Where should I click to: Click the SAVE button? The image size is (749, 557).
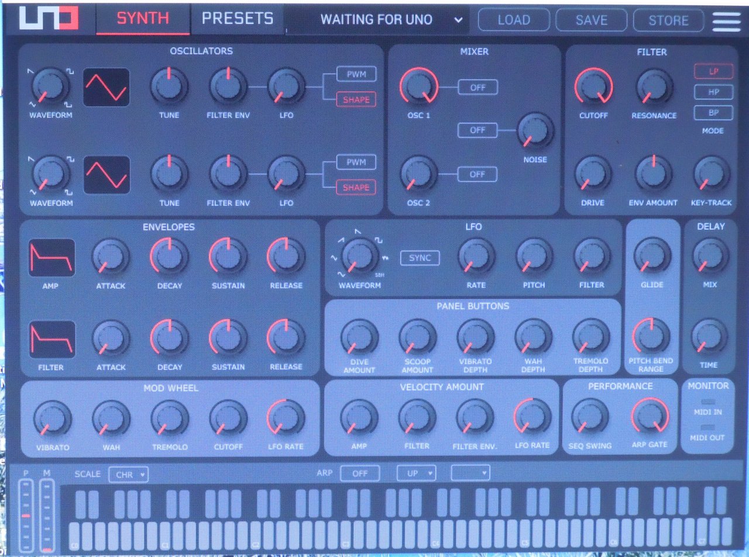pos(591,20)
